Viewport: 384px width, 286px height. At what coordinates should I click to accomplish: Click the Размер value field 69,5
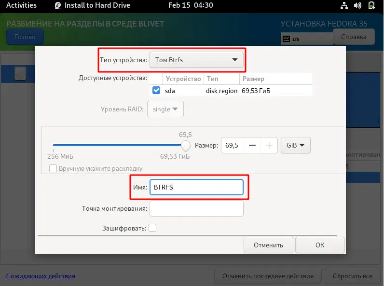233,145
